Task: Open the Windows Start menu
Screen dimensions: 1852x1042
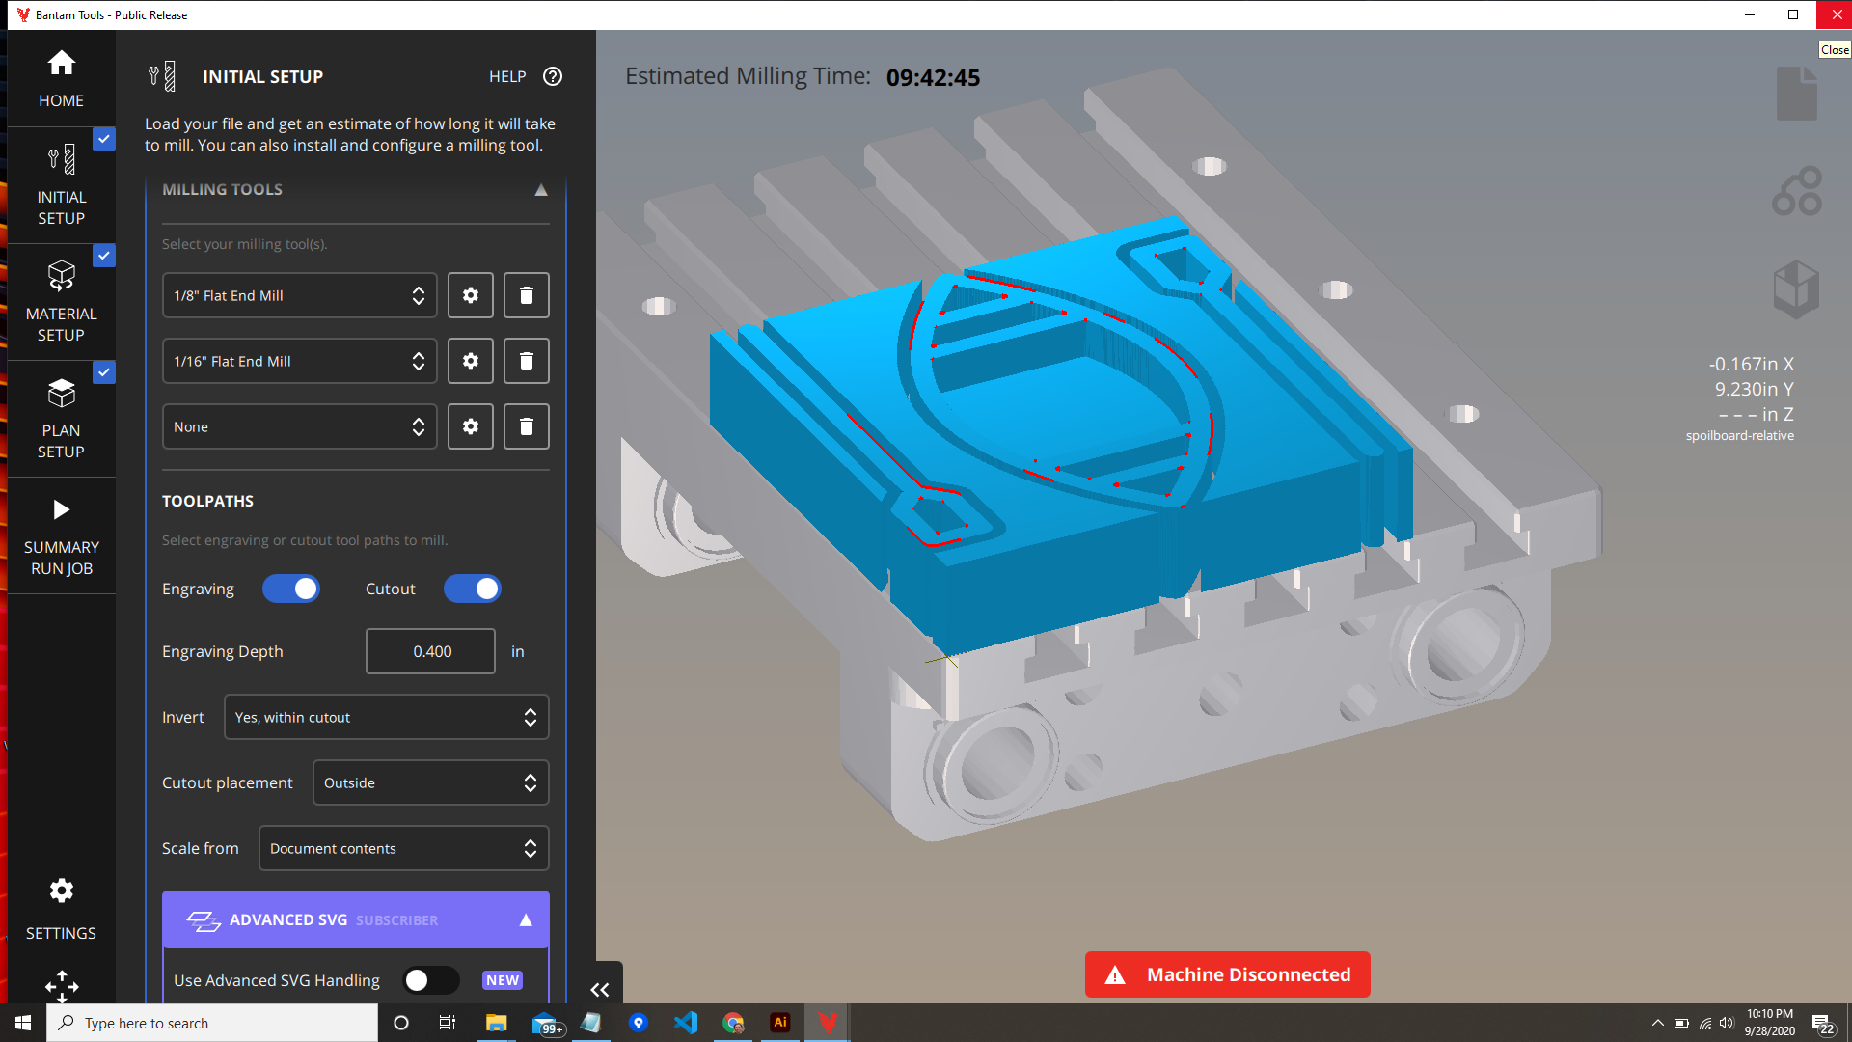Action: (x=23, y=1023)
